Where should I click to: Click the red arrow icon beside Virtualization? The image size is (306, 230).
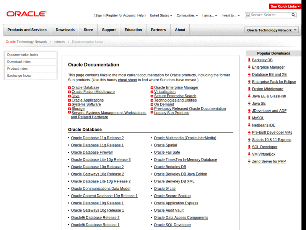click(x=152, y=92)
